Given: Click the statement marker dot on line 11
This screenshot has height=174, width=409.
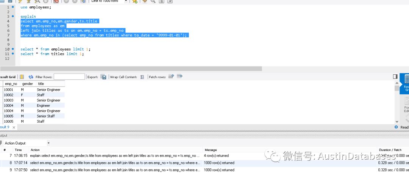Looking at the screenshot, I should click(x=13, y=54).
